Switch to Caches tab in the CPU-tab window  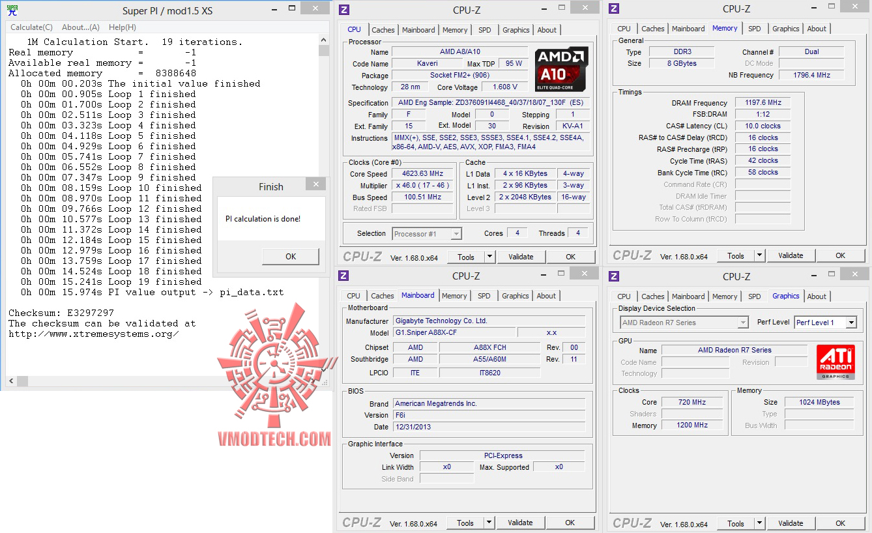coord(383,30)
